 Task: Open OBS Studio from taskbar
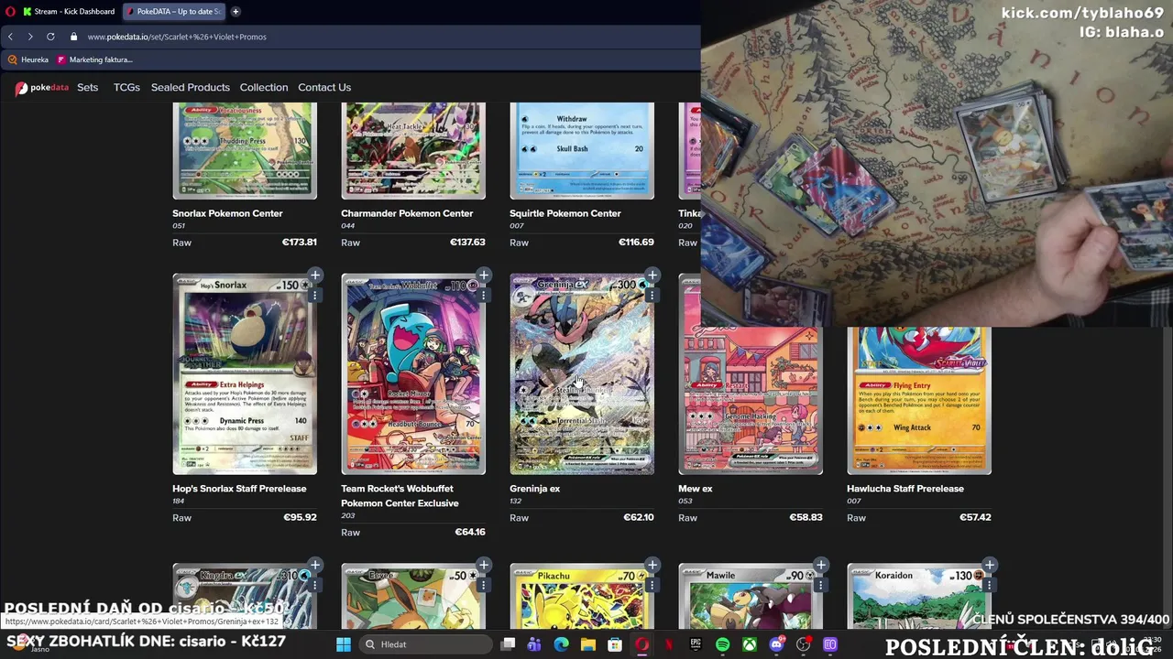pyautogui.click(x=804, y=644)
